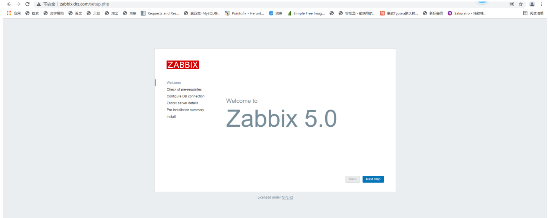Open the GPL v2 license link
This screenshot has width=548, height=218.
287,197
